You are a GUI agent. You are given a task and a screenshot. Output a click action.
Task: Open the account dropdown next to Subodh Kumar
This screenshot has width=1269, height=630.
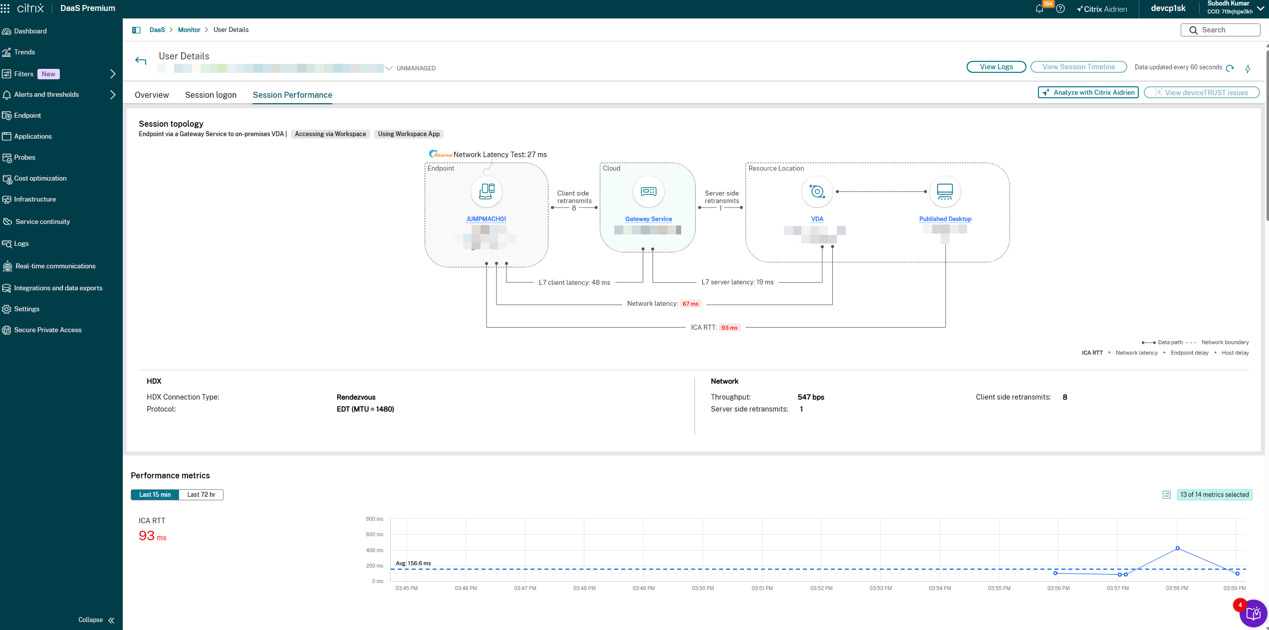point(1261,8)
